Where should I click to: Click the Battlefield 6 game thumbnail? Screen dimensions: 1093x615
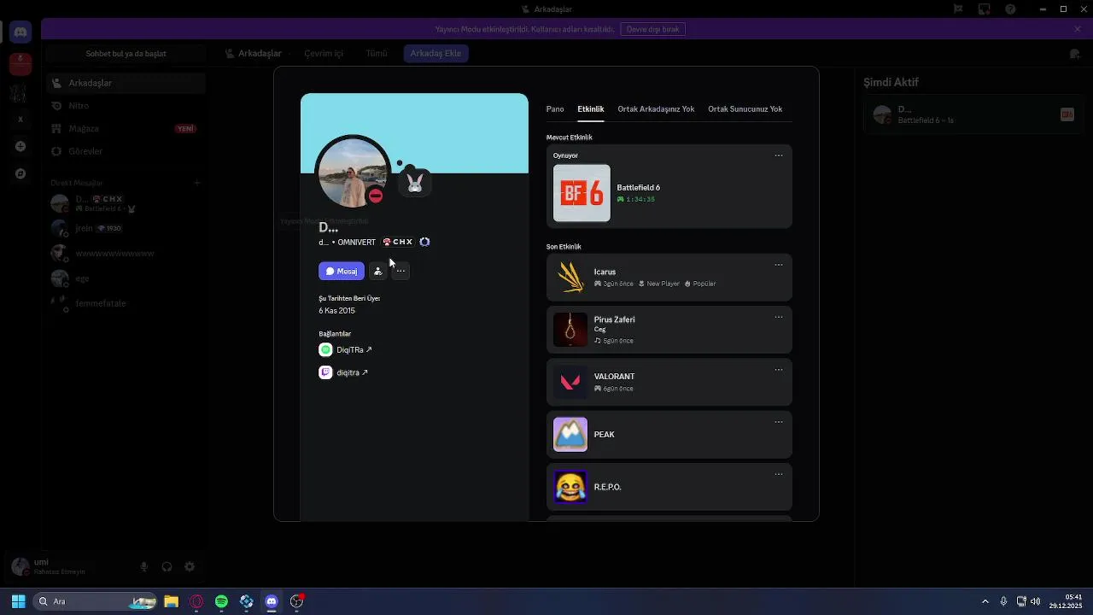pyautogui.click(x=582, y=193)
